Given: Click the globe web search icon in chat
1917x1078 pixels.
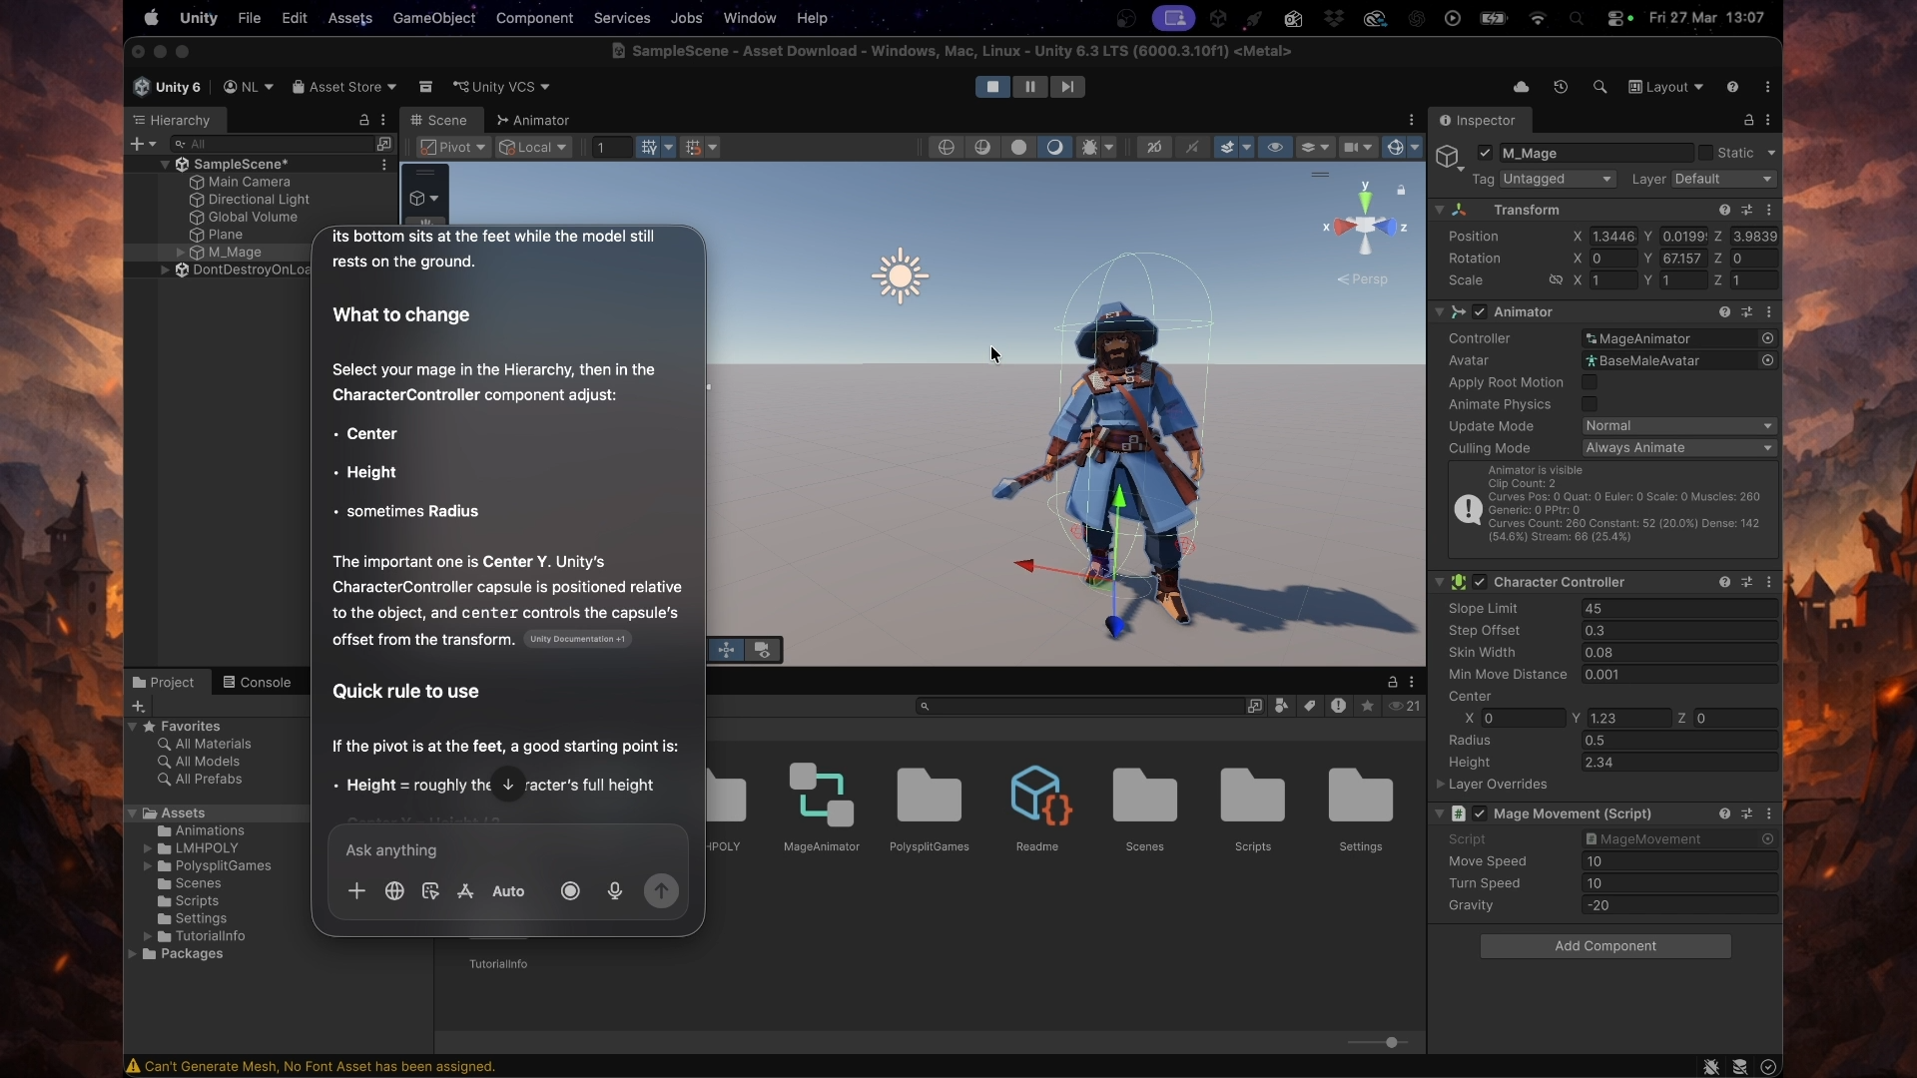Looking at the screenshot, I should pos(394,891).
